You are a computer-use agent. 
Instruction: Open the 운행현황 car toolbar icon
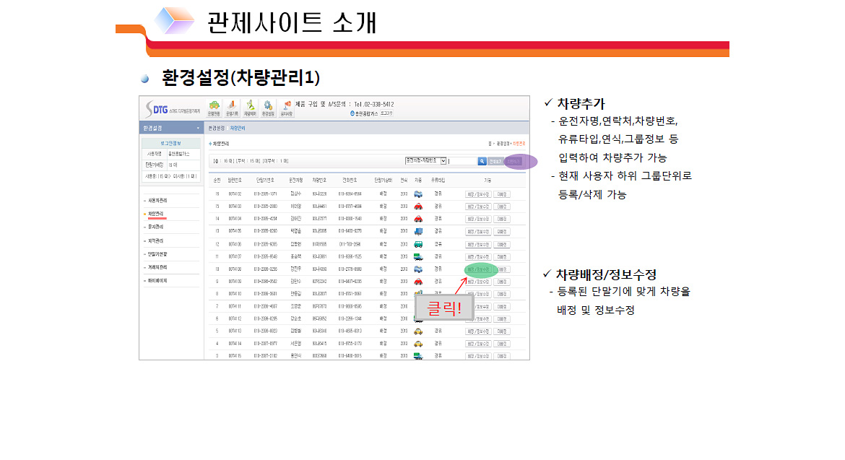point(214,108)
